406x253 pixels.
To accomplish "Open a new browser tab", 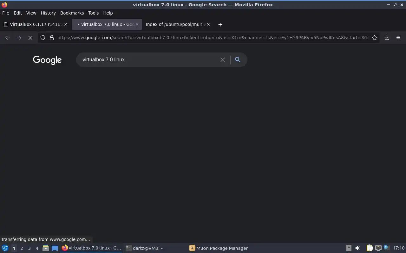I will pos(220,24).
